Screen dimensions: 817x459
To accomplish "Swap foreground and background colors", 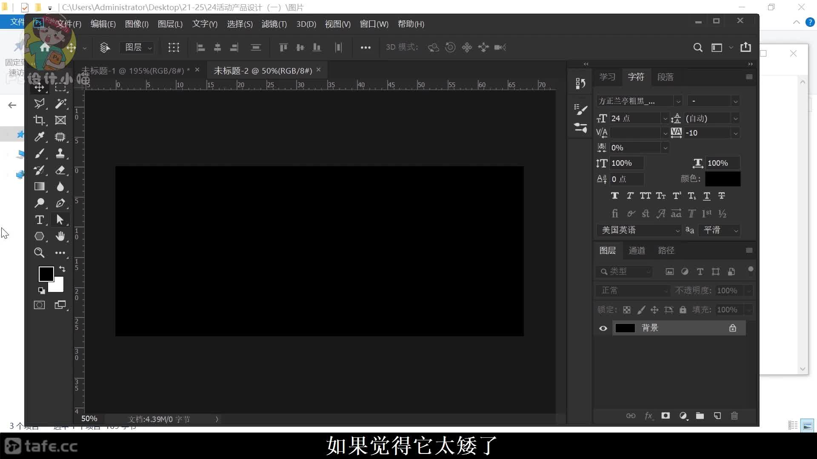I will coord(62,269).
